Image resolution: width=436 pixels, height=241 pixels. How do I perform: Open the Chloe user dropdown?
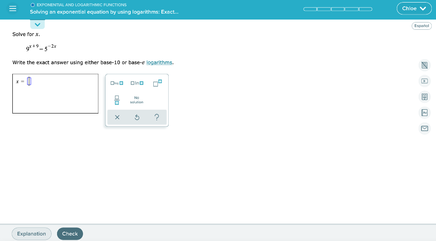coord(414,9)
